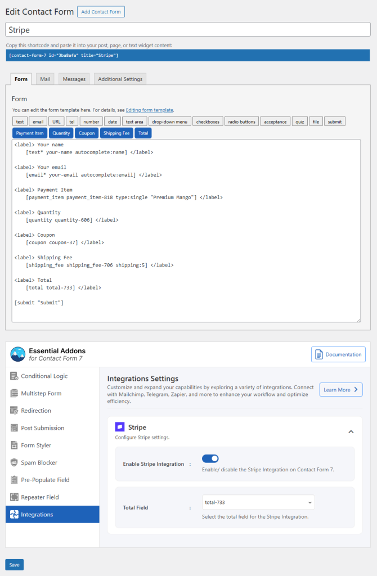Image resolution: width=377 pixels, height=576 pixels.
Task: Insert a URL tag
Action: (x=56, y=121)
